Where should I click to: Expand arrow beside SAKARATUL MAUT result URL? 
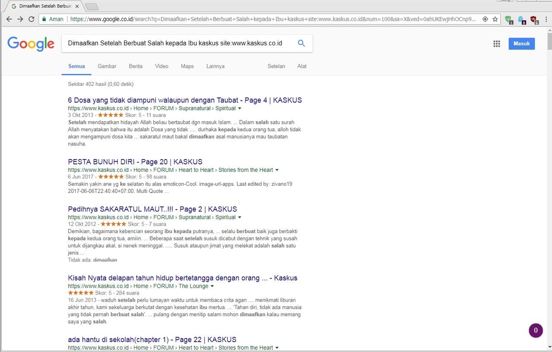click(x=240, y=217)
